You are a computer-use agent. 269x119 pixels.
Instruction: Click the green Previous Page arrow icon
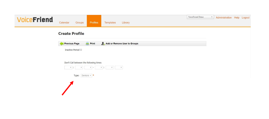[61, 44]
